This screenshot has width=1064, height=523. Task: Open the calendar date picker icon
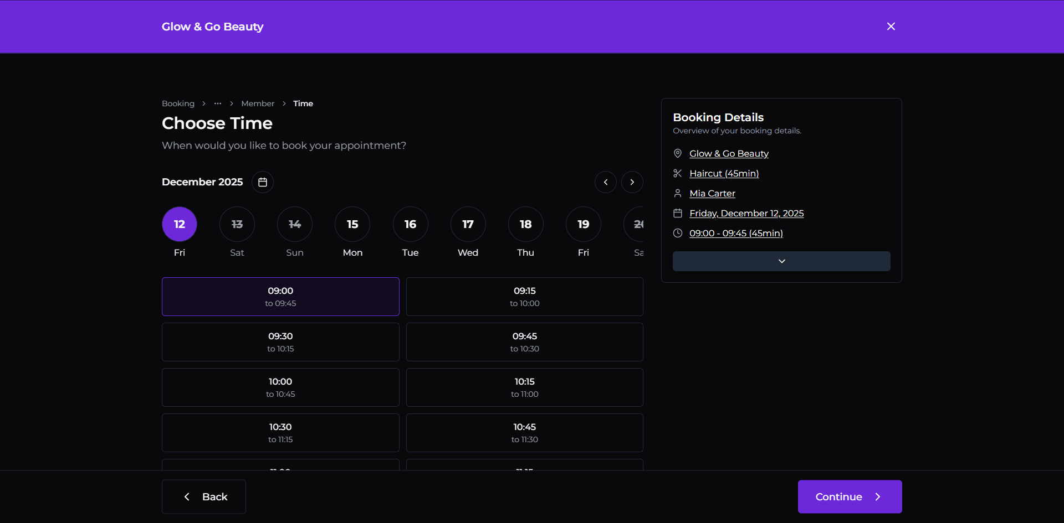click(x=263, y=182)
